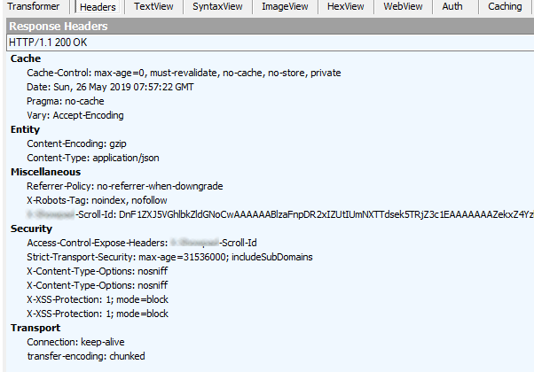The width and height of the screenshot is (534, 372).
Task: Select the X-Robots-Tag: noindex, nofollow row
Action: click(x=97, y=200)
